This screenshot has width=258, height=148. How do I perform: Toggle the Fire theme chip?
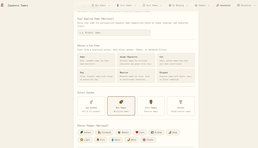click(x=101, y=140)
